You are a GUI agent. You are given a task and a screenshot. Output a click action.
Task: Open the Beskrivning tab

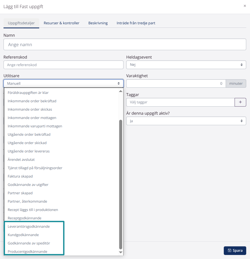coord(98,23)
